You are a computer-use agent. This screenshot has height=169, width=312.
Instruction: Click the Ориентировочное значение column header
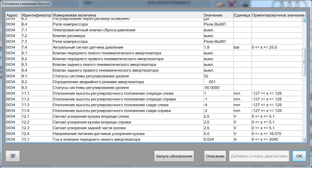(x=278, y=15)
